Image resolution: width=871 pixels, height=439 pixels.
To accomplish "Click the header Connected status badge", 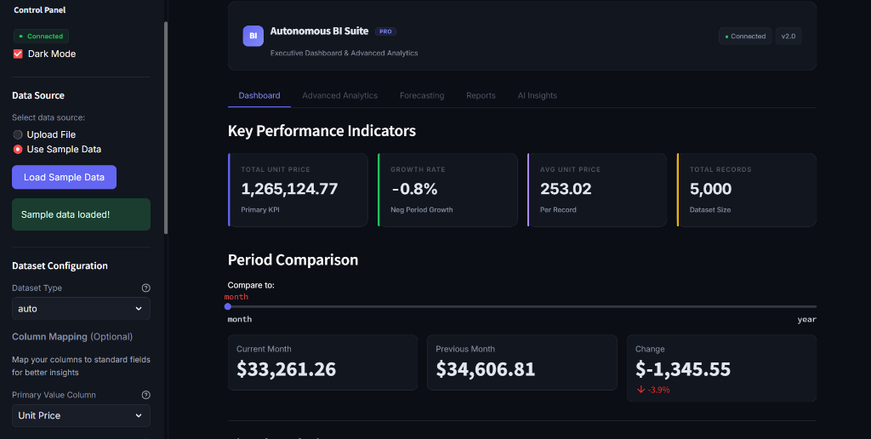I will (x=745, y=36).
